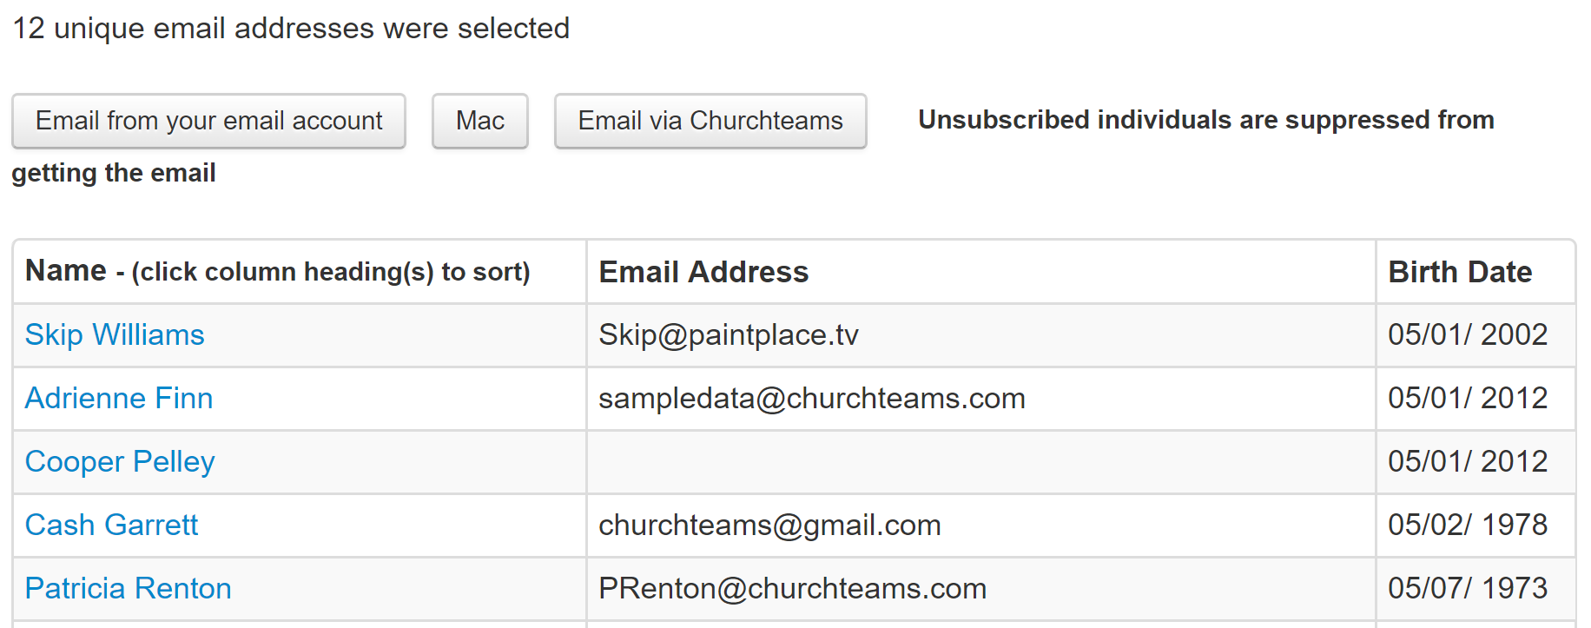Select the Cooper Pelley link
Image resolution: width=1591 pixels, height=628 pixels.
coord(120,462)
